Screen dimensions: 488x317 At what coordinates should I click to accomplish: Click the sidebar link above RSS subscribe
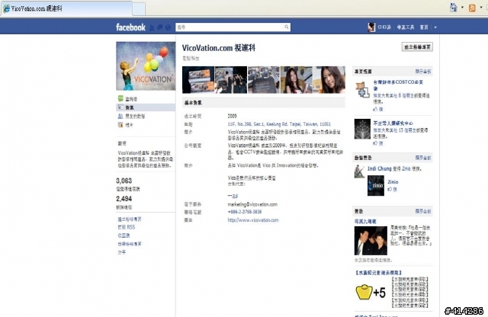(130, 219)
